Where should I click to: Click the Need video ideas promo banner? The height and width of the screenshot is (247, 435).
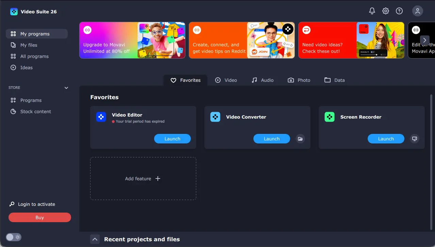click(x=351, y=40)
